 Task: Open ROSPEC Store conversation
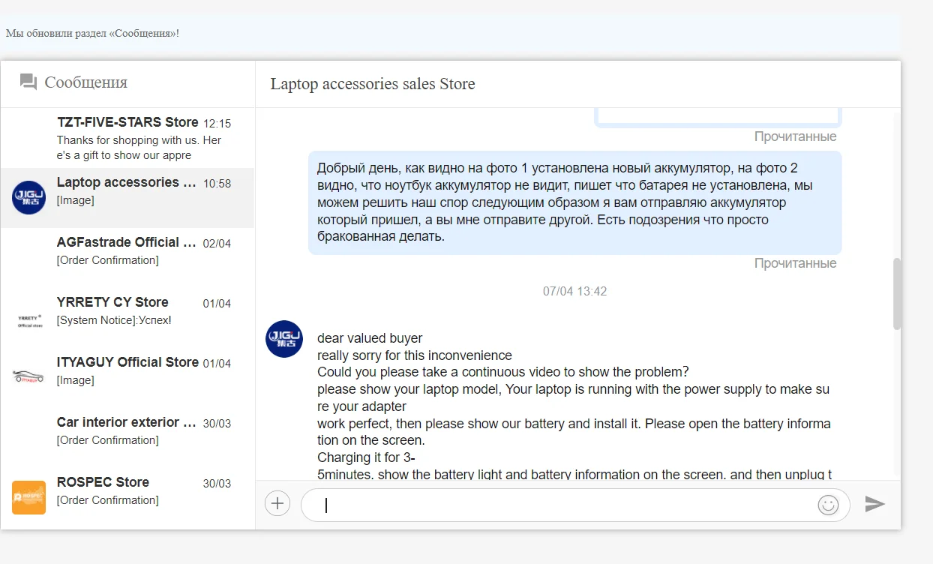point(127,498)
